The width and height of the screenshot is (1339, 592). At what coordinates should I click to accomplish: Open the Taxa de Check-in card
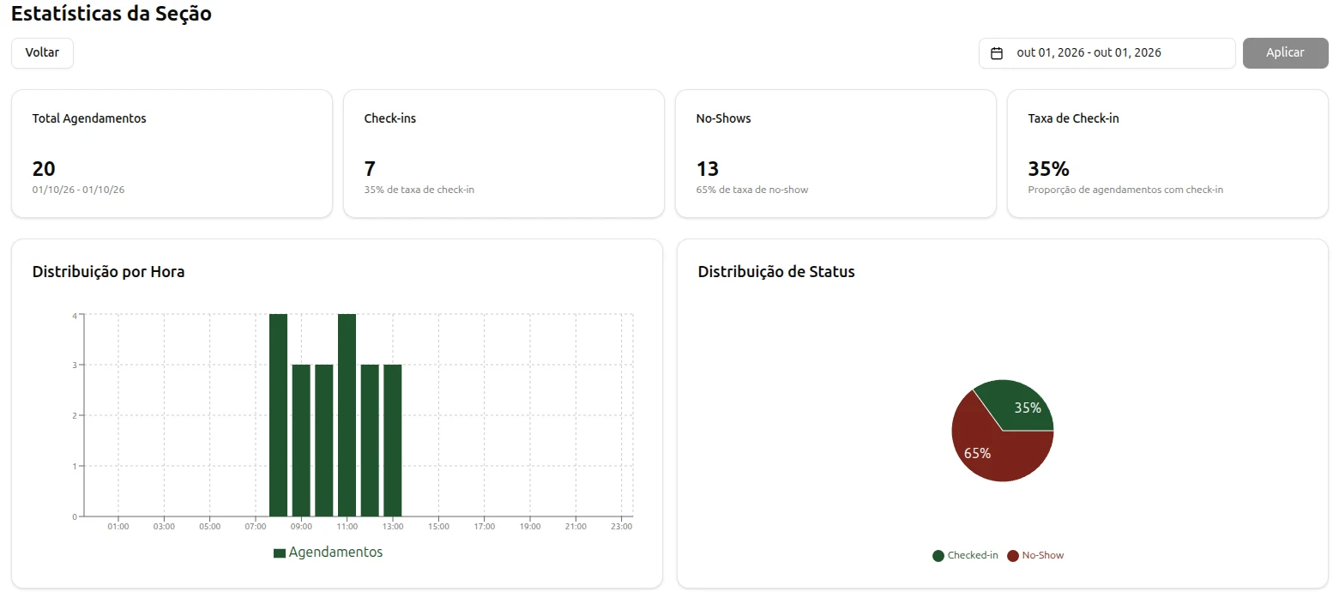[1167, 154]
